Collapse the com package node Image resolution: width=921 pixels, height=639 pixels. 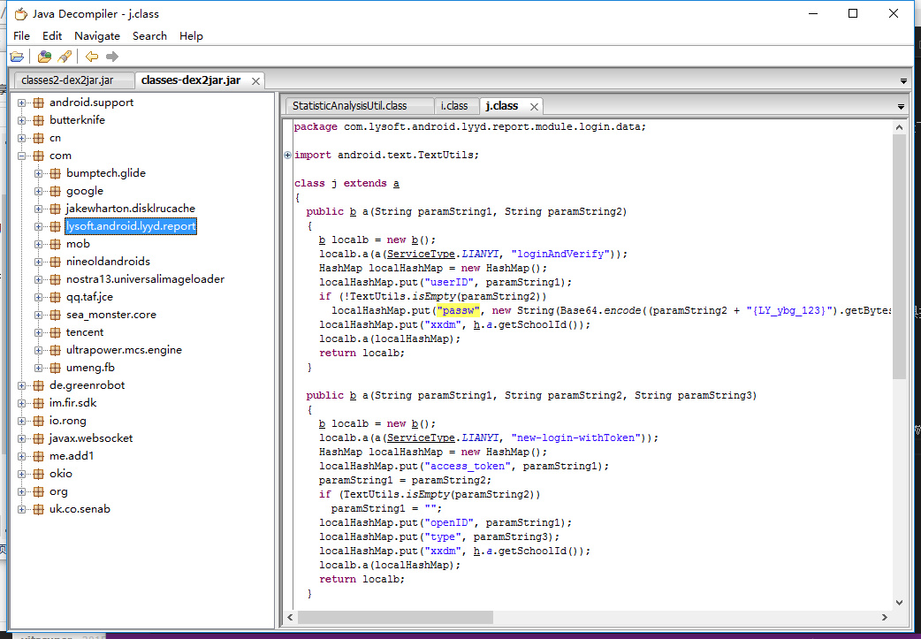[x=22, y=156]
